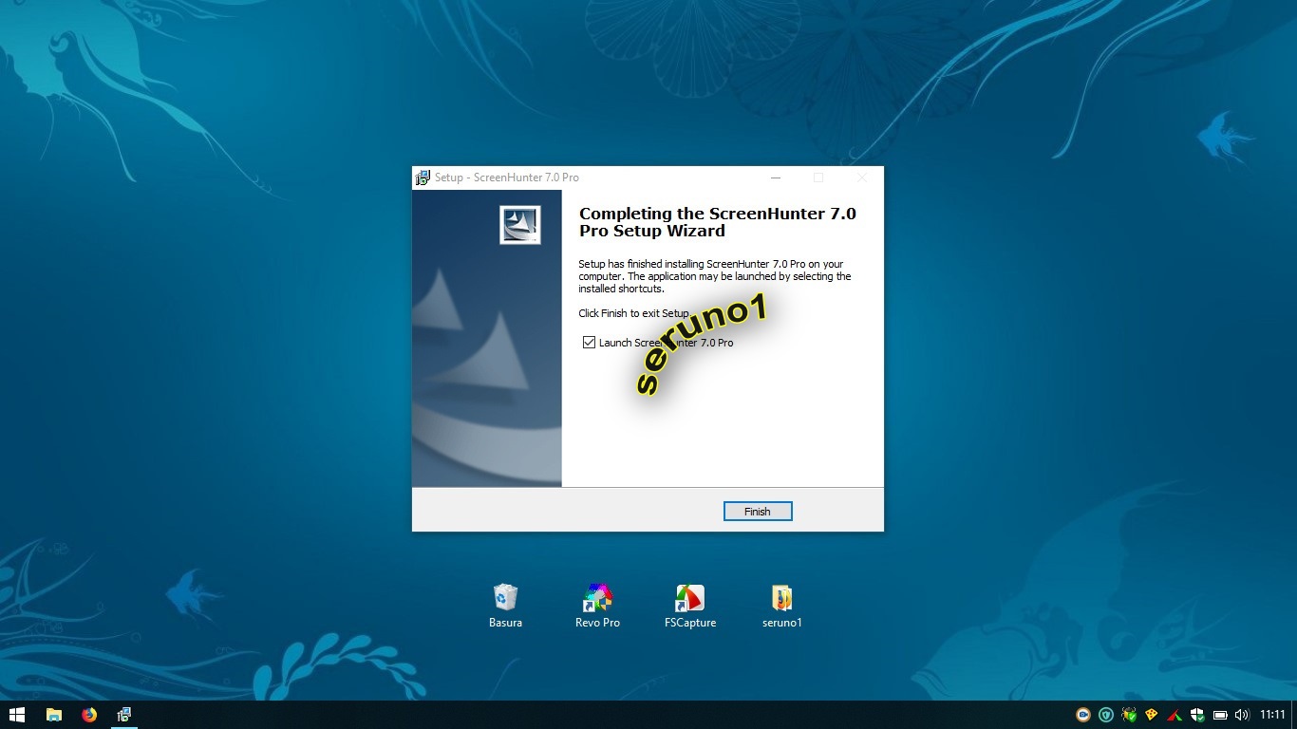Select the Revo Pro desktop shortcut

pyautogui.click(x=597, y=607)
